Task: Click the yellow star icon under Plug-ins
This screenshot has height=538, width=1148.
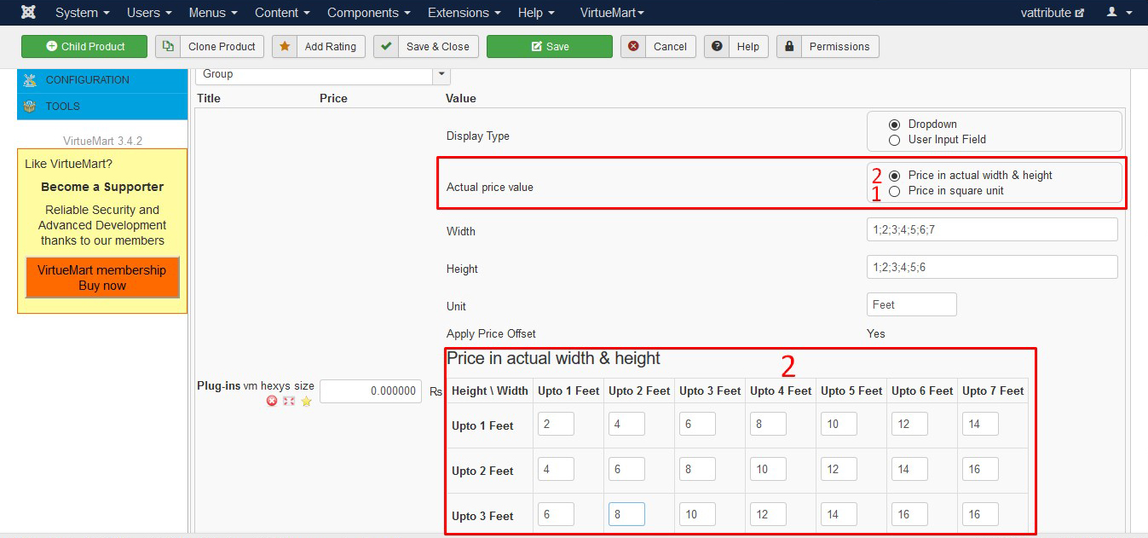Action: tap(306, 401)
